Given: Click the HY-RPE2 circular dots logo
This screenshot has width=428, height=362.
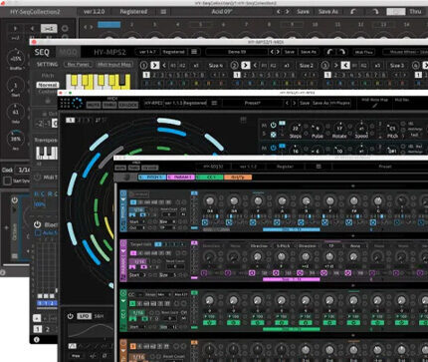Looking at the screenshot, I should click(x=77, y=103).
